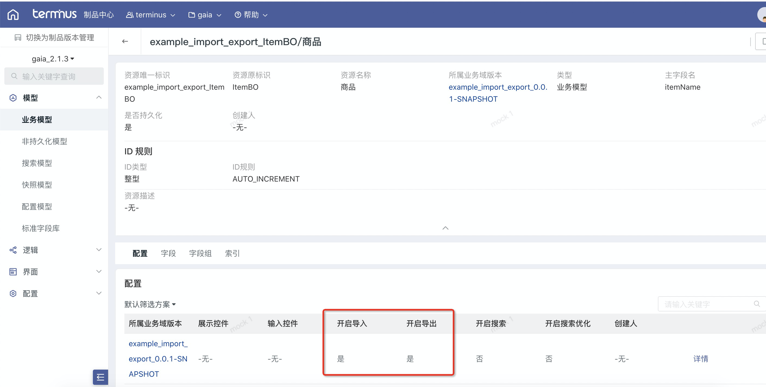Click the 界面 section icon
The height and width of the screenshot is (387, 766).
point(13,271)
